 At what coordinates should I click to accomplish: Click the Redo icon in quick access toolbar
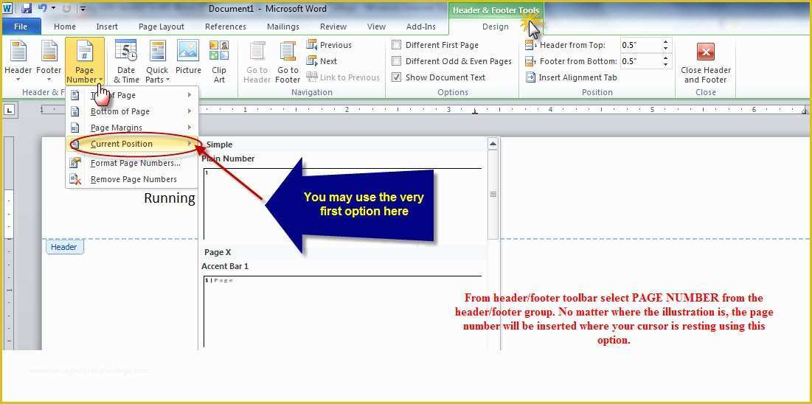[66, 8]
